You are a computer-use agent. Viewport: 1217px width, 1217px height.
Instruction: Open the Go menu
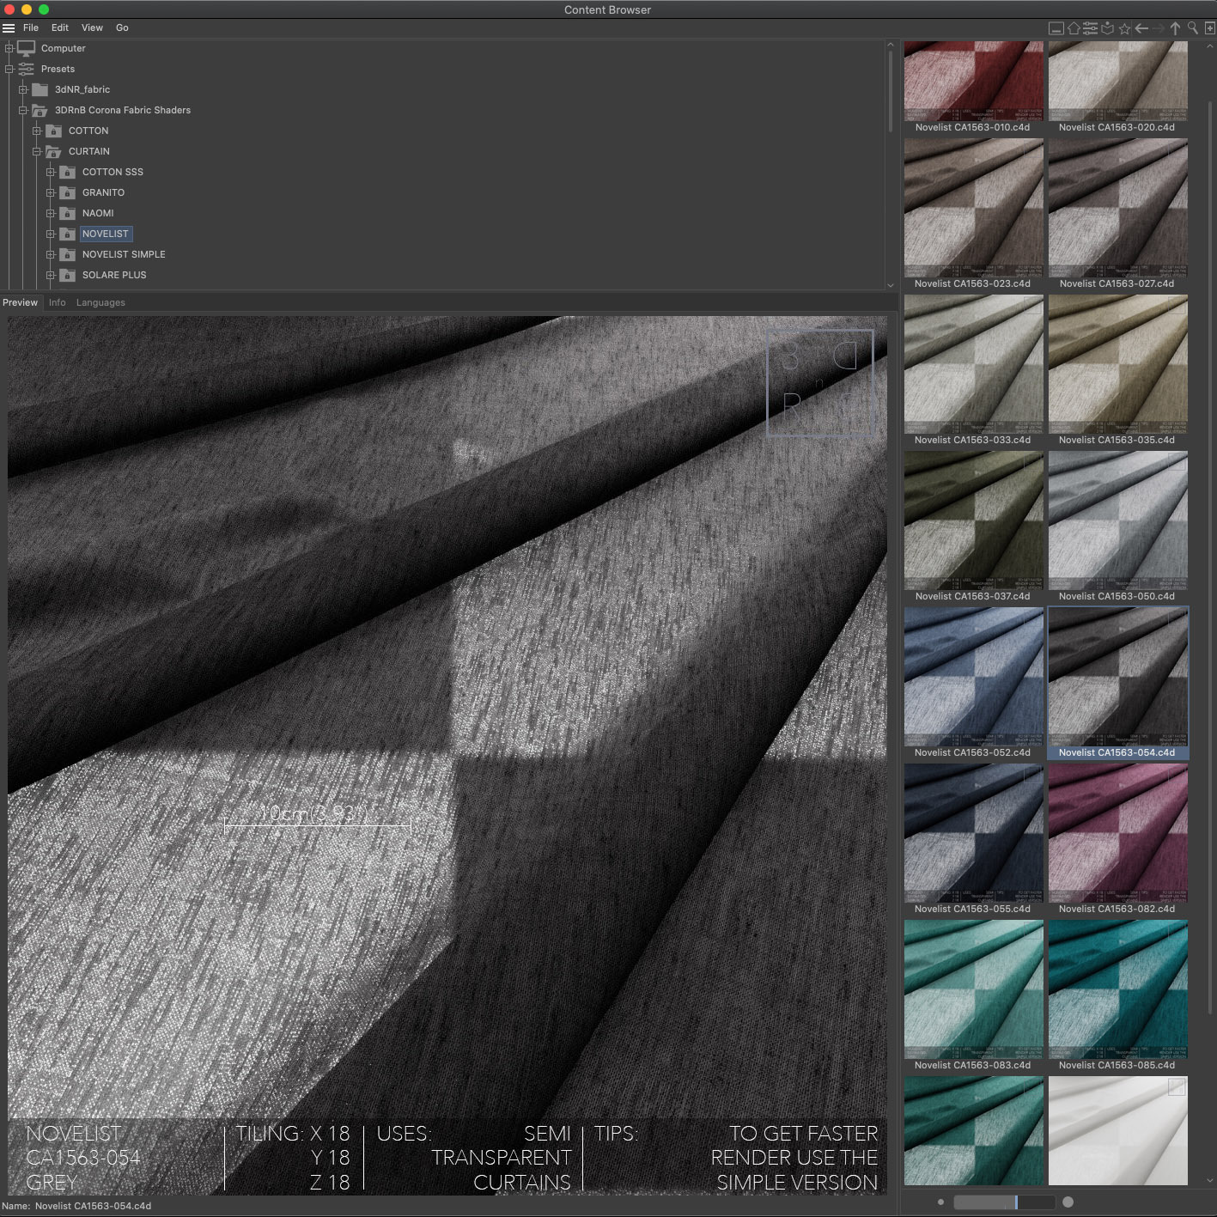pos(122,28)
